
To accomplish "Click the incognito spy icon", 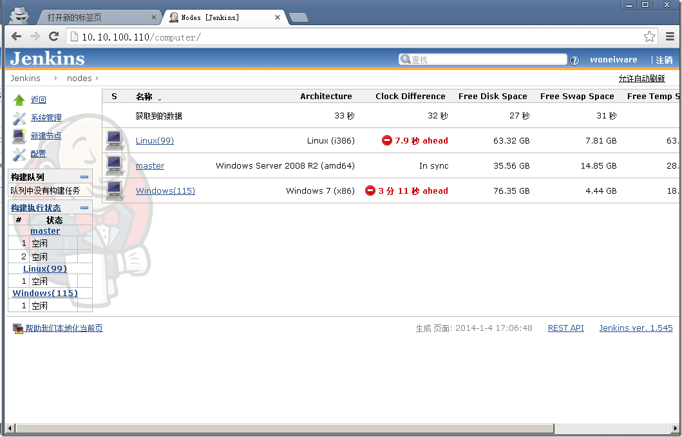I will coord(19,15).
